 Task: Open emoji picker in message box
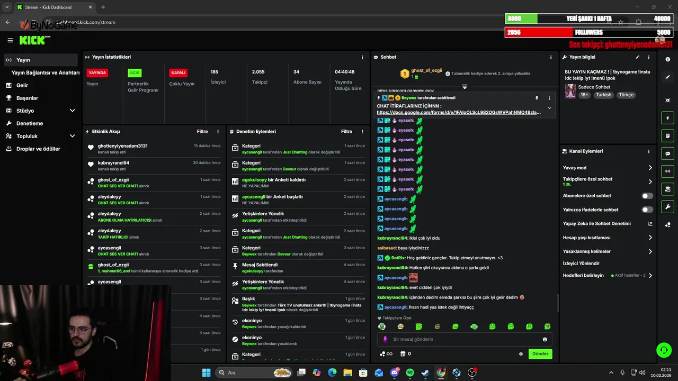pyautogui.click(x=545, y=339)
